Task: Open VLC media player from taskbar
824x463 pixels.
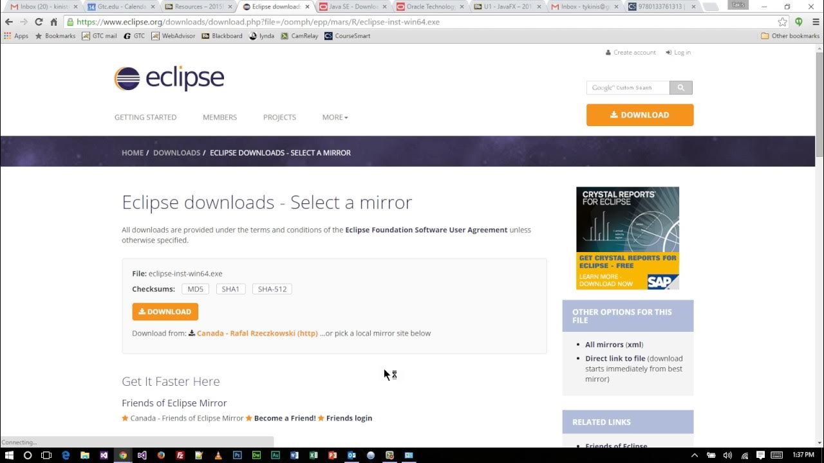Action: [218, 455]
